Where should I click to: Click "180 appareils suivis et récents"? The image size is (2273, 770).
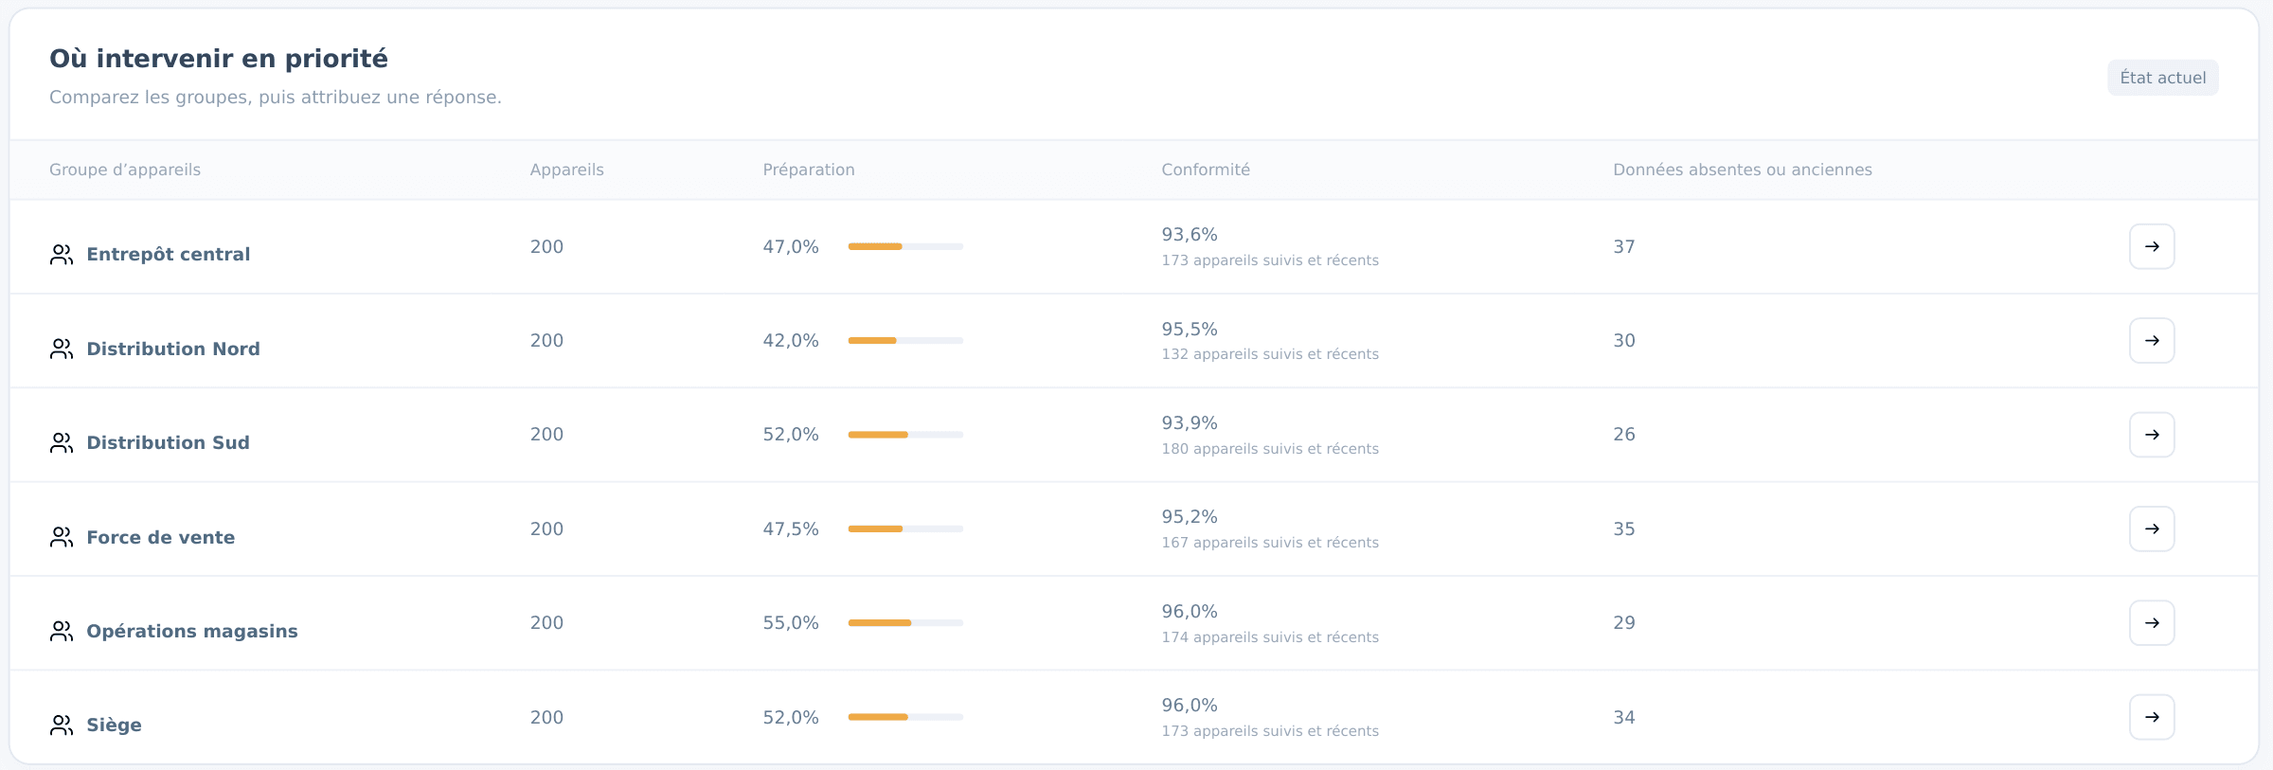1270,449
